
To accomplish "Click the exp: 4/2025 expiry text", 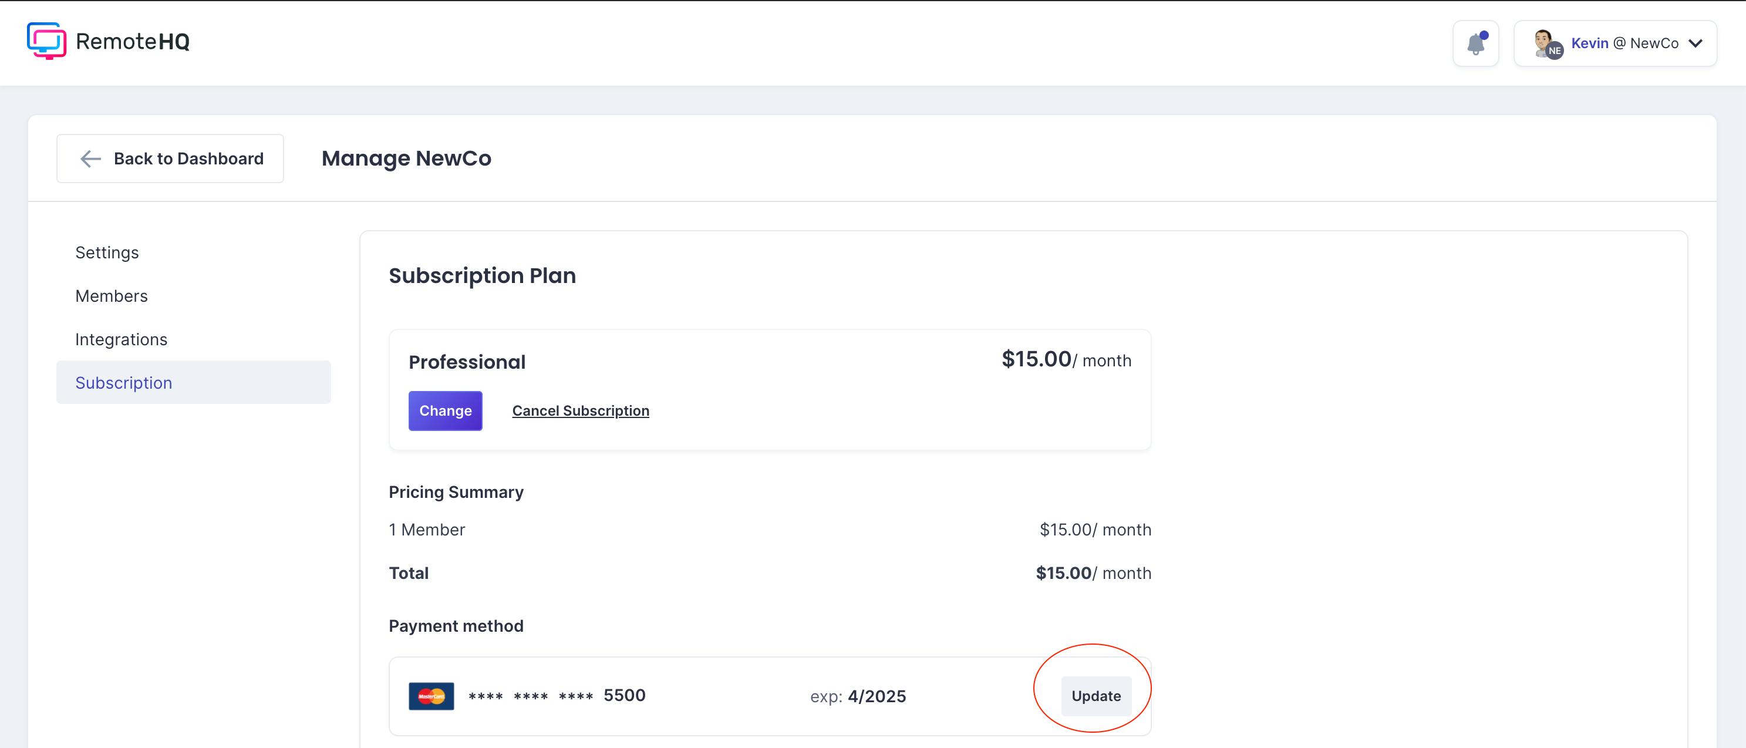I will [858, 696].
